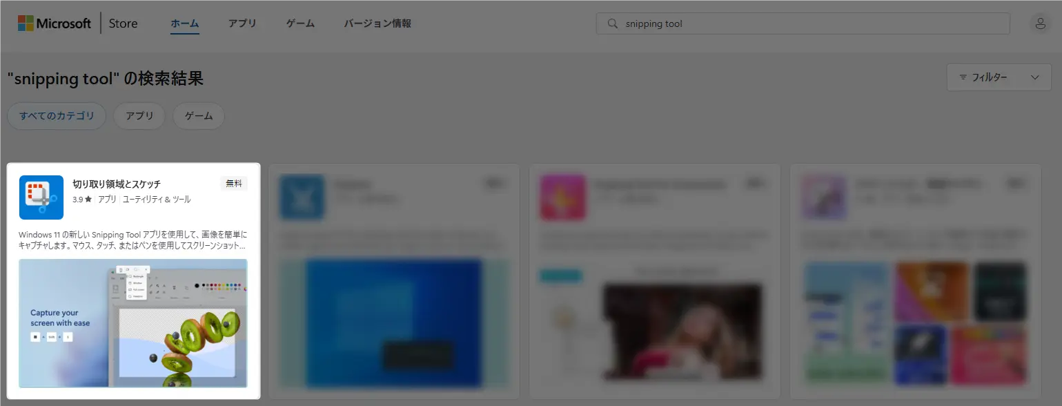Open the 切り取り領域とスケッチ title link
The image size is (1062, 406).
click(x=117, y=184)
